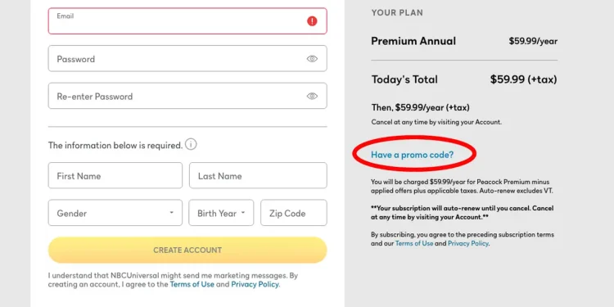Screen dimensions: 614x307
Task: Focus the Email input field
Action: tap(187, 21)
